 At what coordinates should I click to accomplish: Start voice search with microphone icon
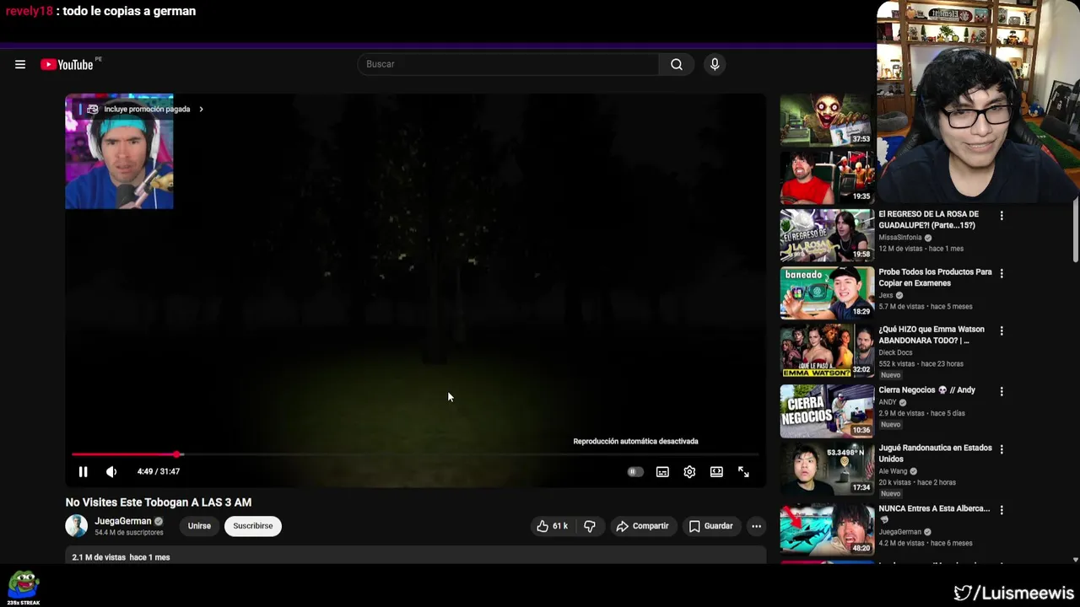click(x=715, y=64)
